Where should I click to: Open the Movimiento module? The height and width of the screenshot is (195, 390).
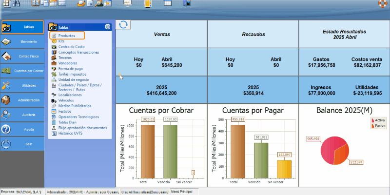tap(22, 42)
